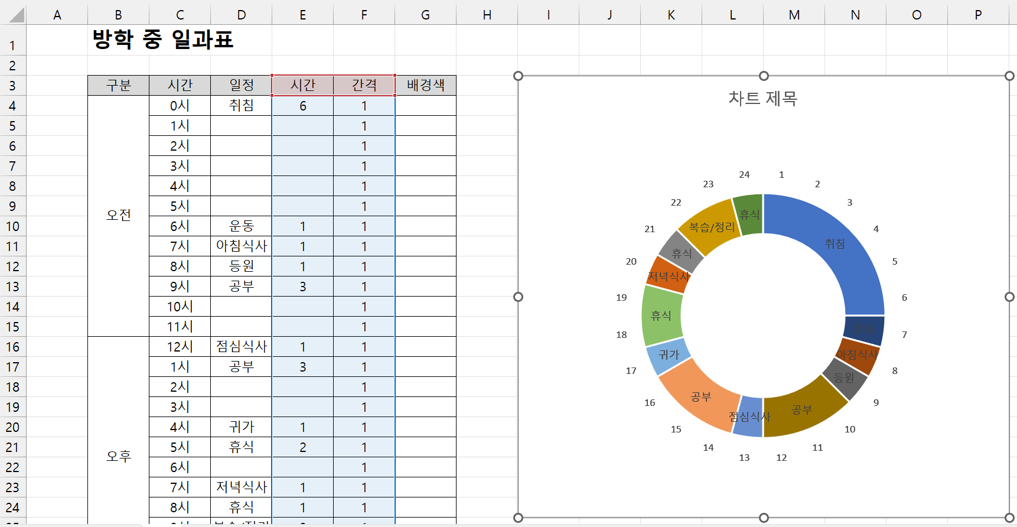The width and height of the screenshot is (1017, 527).
Task: Click the chart axis label '12'
Action: (781, 458)
